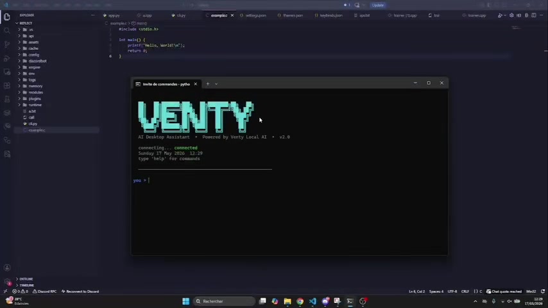
Task: Open the Windows Start menu
Action: [x=186, y=301]
